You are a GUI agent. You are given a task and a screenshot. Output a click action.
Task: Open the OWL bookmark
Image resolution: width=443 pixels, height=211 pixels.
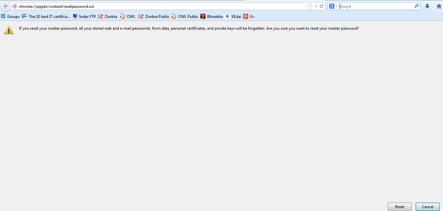point(128,16)
